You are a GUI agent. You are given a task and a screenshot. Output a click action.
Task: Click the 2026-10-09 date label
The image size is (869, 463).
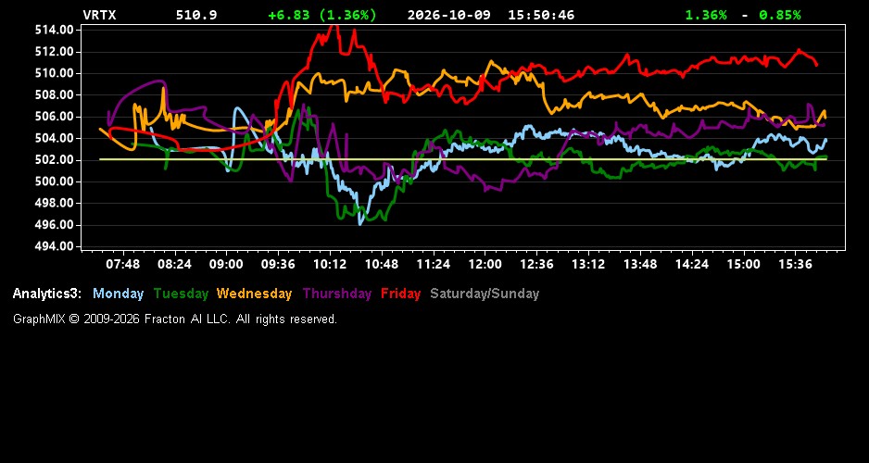tap(449, 15)
